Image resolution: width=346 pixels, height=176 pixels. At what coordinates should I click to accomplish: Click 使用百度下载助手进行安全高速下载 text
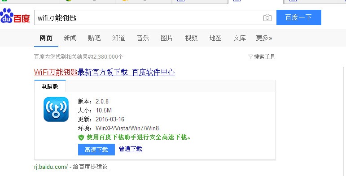pos(139,137)
